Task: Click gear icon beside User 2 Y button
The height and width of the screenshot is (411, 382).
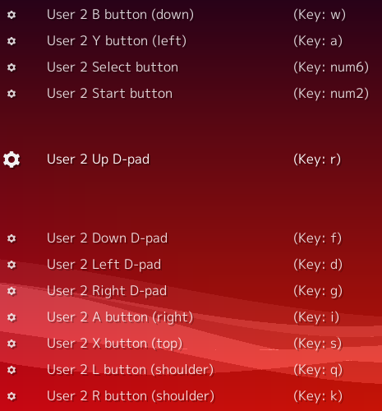Action: (12, 41)
